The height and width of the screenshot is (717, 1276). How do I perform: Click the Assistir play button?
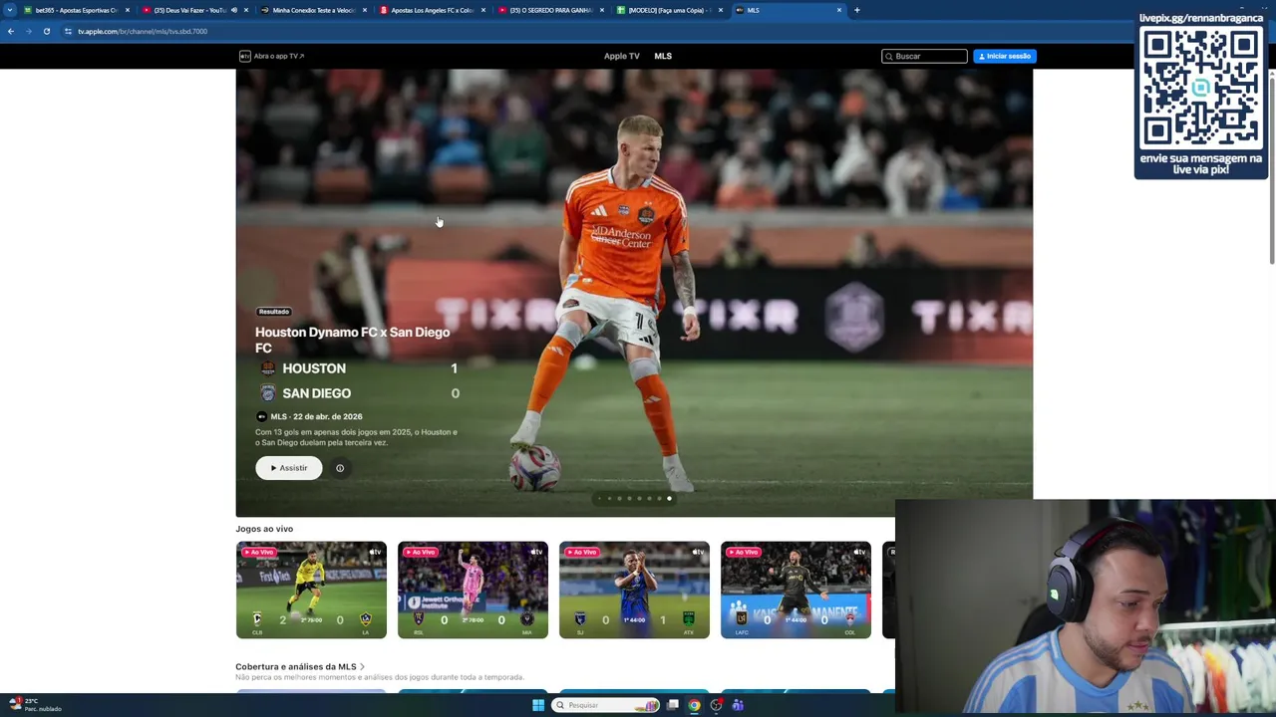click(289, 468)
